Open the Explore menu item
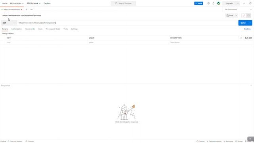Viewport: 254px width, 143px height. tap(47, 3)
